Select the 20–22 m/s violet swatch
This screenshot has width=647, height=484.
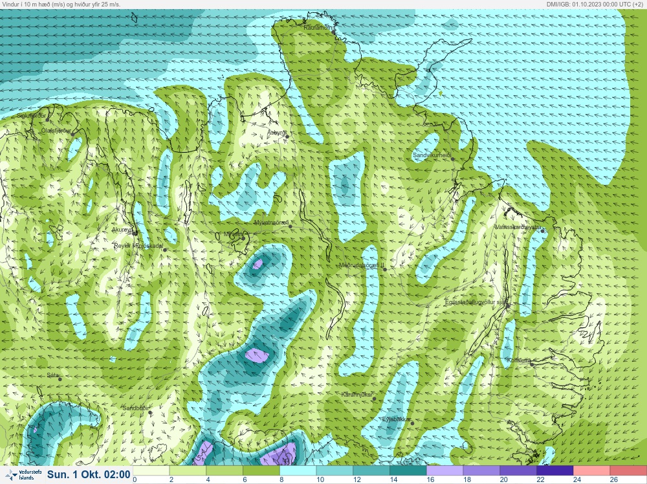coord(518,471)
